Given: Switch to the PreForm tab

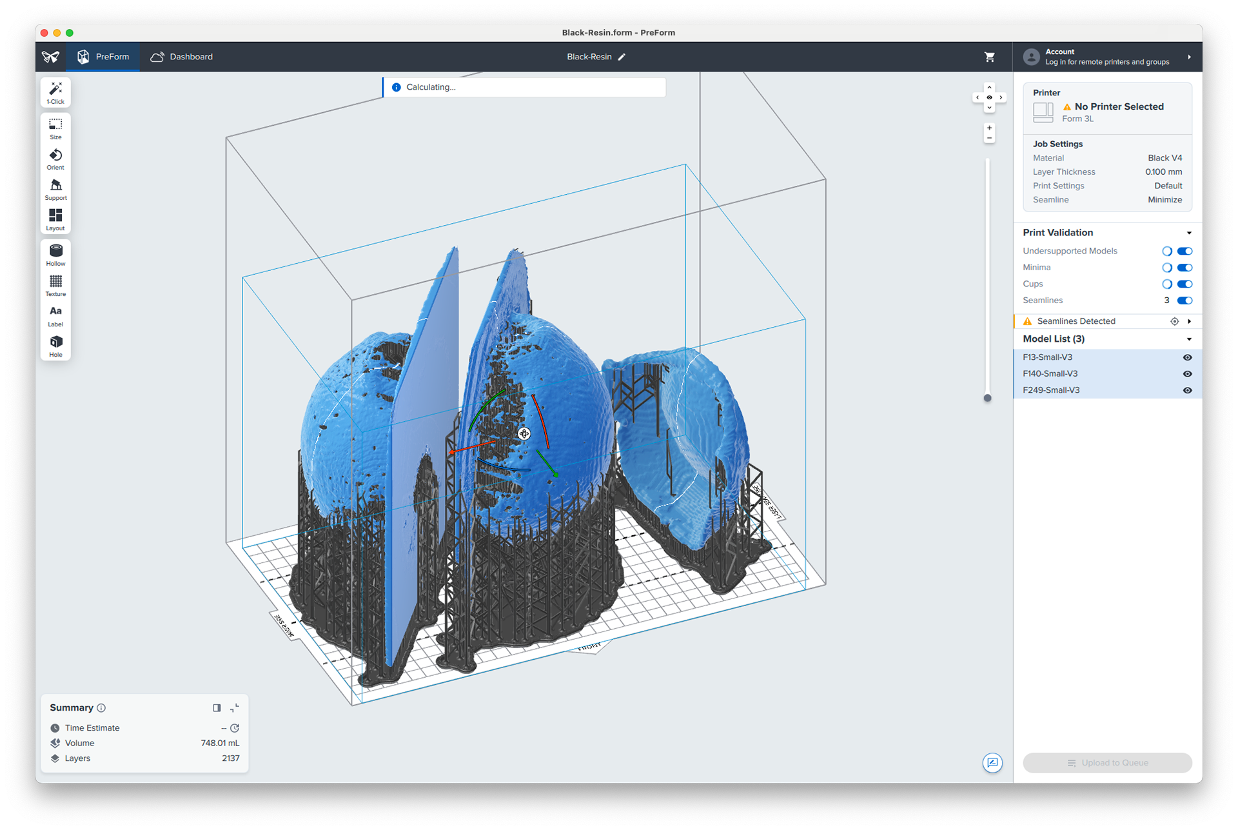Looking at the screenshot, I should coord(103,57).
